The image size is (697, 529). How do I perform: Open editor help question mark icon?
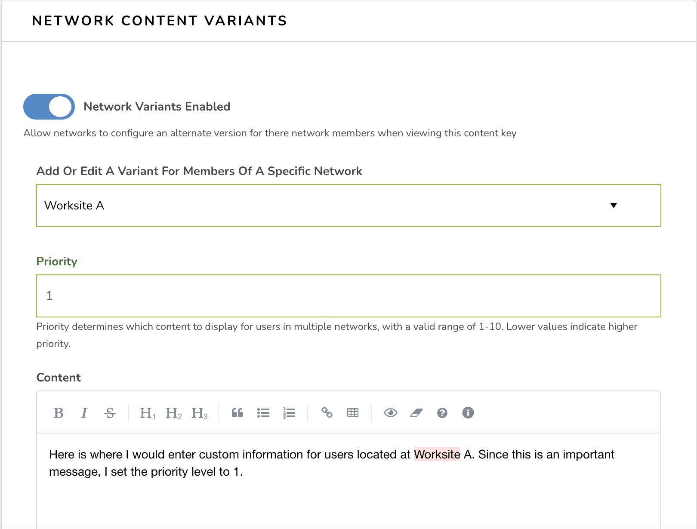[442, 413]
